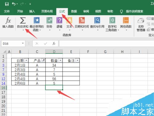Switch to the 页面布局 ribbon tab

[47, 11]
